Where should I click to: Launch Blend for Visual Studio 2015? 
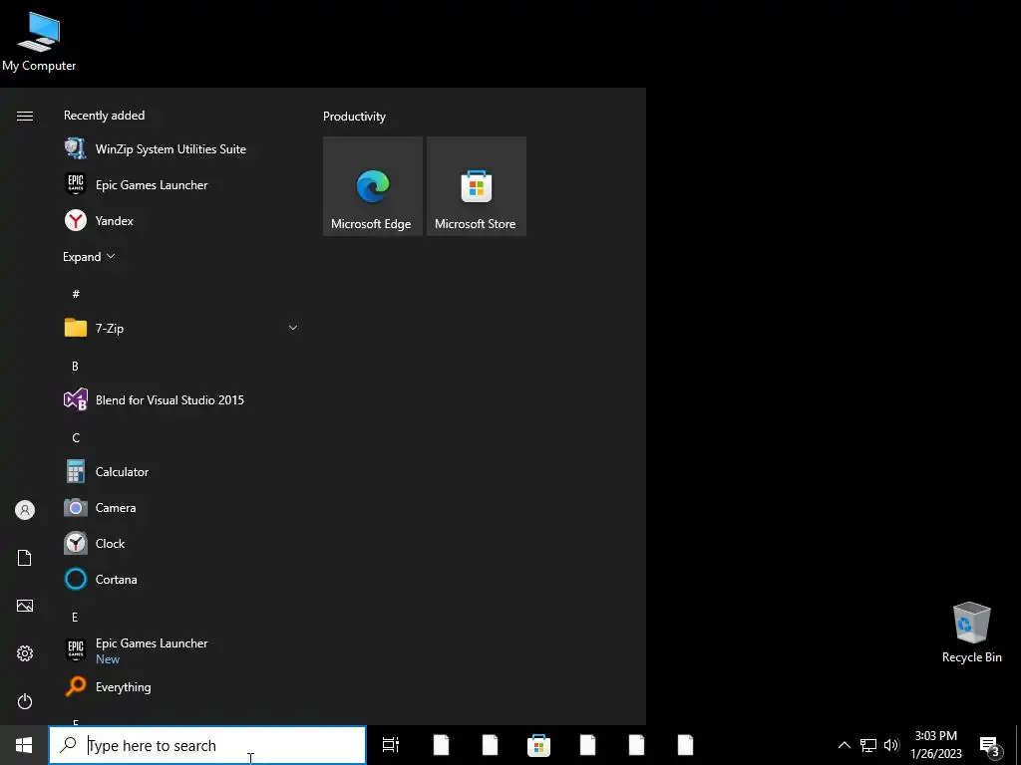tap(181, 400)
